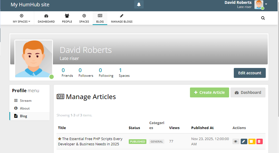This screenshot has height=153, width=279.
Task: Open the notifications bell
Action: tap(139, 4)
